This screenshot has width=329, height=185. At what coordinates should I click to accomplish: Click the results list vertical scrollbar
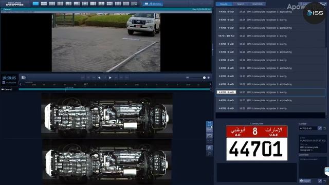pyautogui.click(x=326, y=82)
